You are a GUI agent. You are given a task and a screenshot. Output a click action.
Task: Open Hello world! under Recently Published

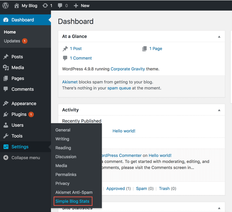tap(124, 131)
